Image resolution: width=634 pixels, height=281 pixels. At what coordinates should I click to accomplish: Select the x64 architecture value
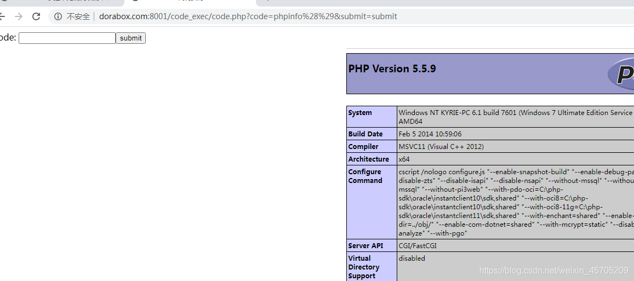[404, 159]
